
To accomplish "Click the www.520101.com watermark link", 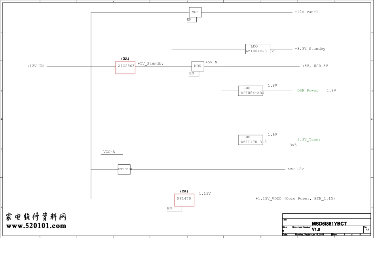I will (x=36, y=226).
